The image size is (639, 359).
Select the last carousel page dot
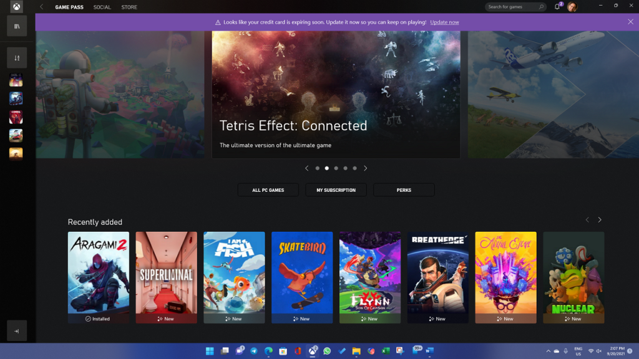tap(354, 168)
